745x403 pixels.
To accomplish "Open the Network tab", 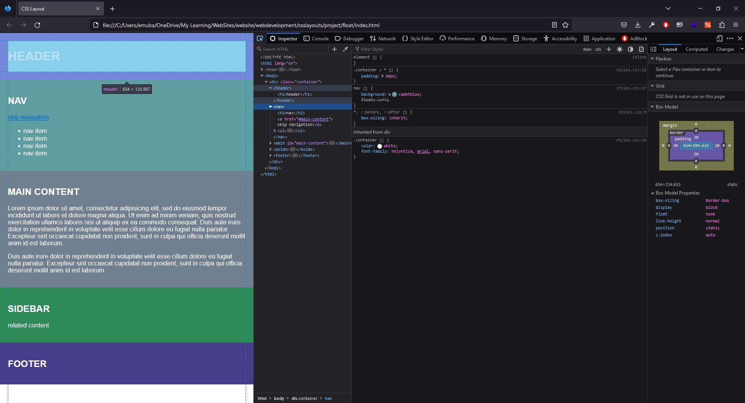I will [x=383, y=38].
